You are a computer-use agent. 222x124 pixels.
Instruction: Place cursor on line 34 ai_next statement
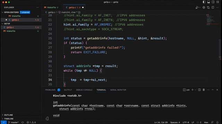pyautogui.click(x=89, y=80)
